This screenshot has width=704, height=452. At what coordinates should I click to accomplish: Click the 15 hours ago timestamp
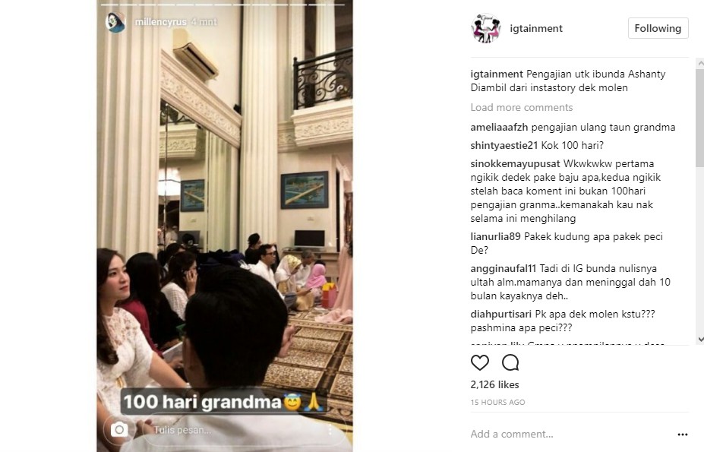pyautogui.click(x=497, y=402)
